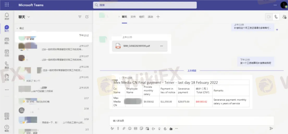Open the group chat from 上午10:26
This screenshot has width=288, height=134.
pyautogui.click(x=53, y=90)
